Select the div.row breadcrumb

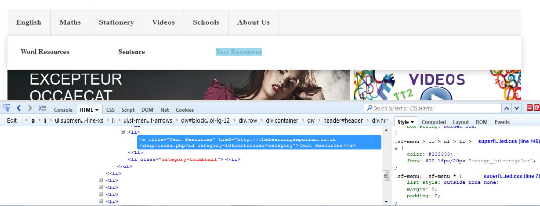tap(247, 120)
